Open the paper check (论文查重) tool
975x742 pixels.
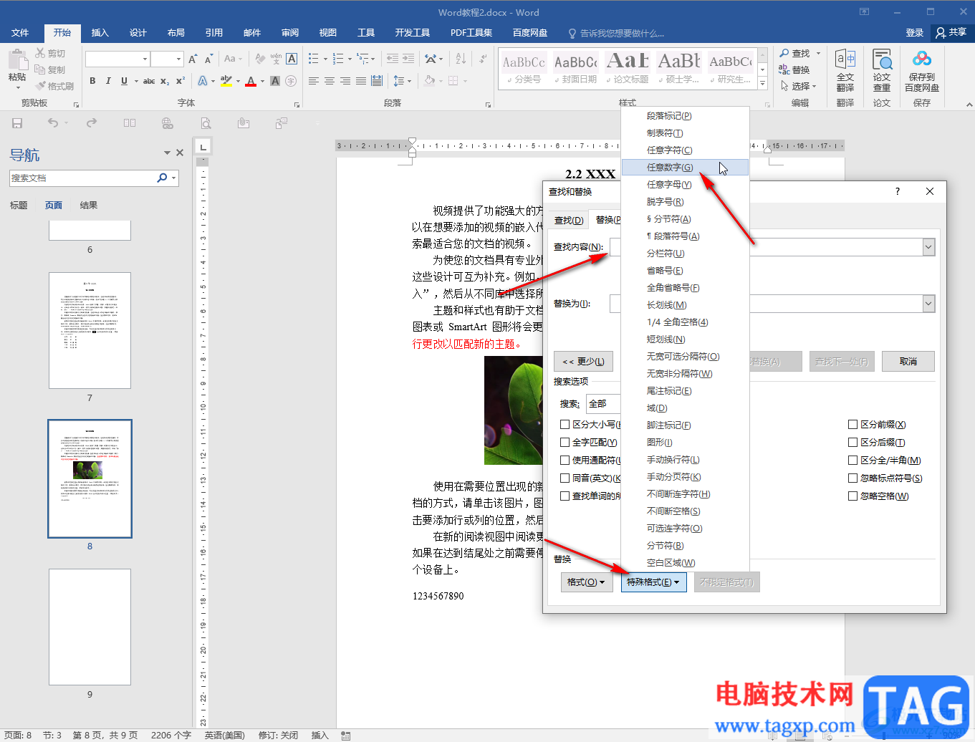click(x=882, y=71)
